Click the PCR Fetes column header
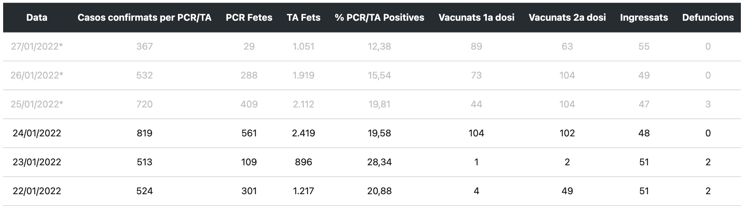 click(249, 18)
